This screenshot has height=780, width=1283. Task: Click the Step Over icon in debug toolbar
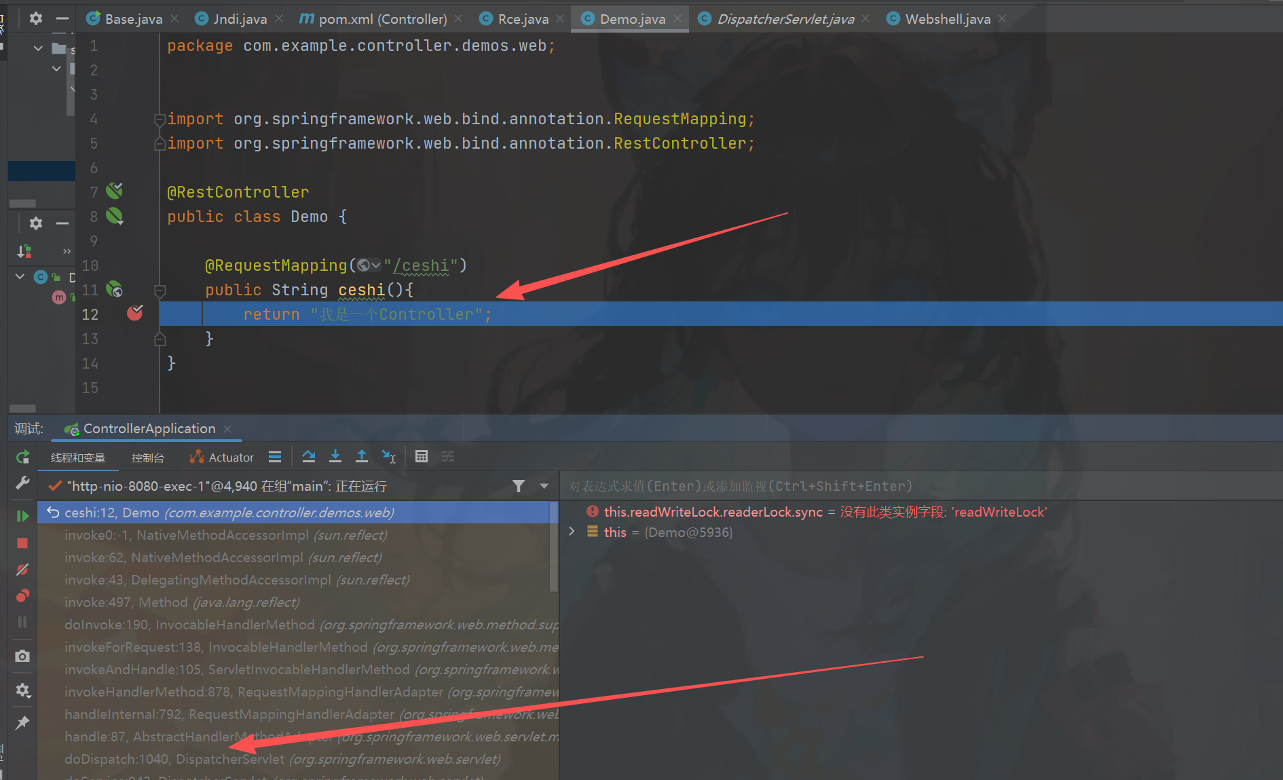click(x=309, y=457)
